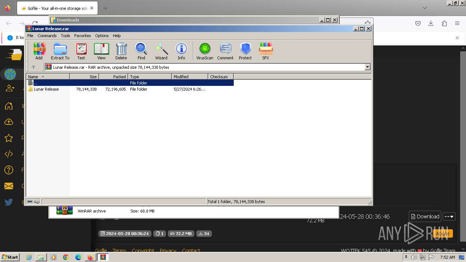Viewport: 466px width, 262px height.
Task: Click the Gofile Twitter bird icon
Action: pyautogui.click(x=9, y=202)
